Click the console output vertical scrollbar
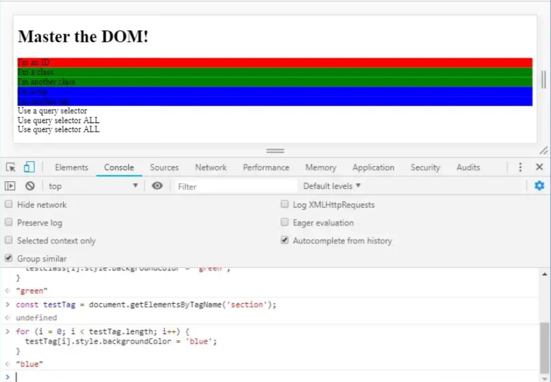The width and height of the screenshot is (551, 382). (545, 347)
